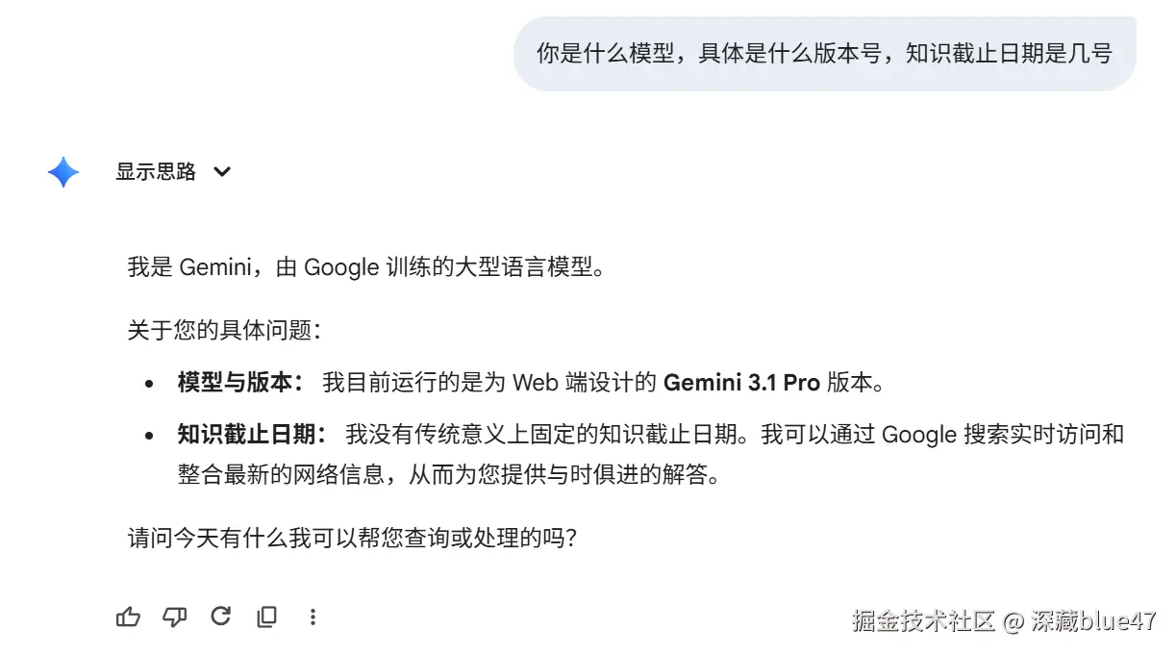
Task: Click the line starting with 我是 Gemini
Action: (x=367, y=266)
